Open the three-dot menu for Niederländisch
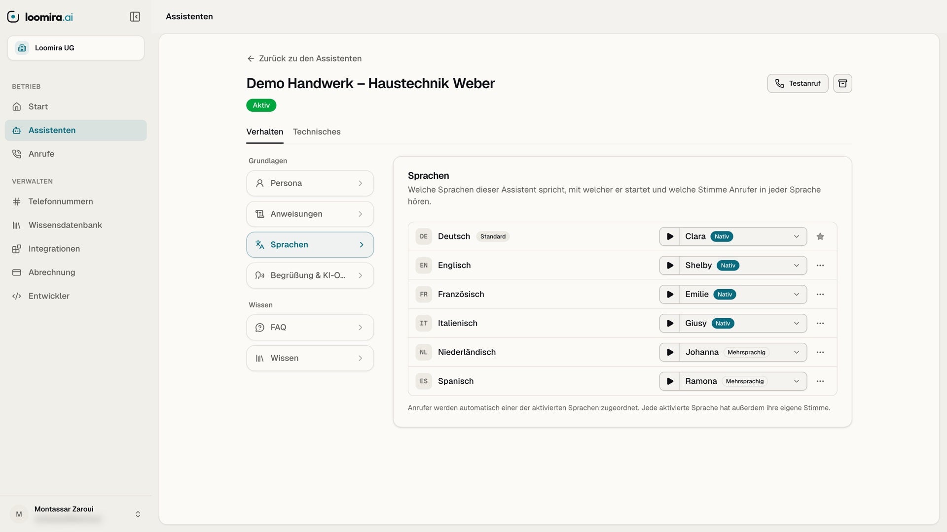Screen dimensions: 947x532 click(x=820, y=352)
